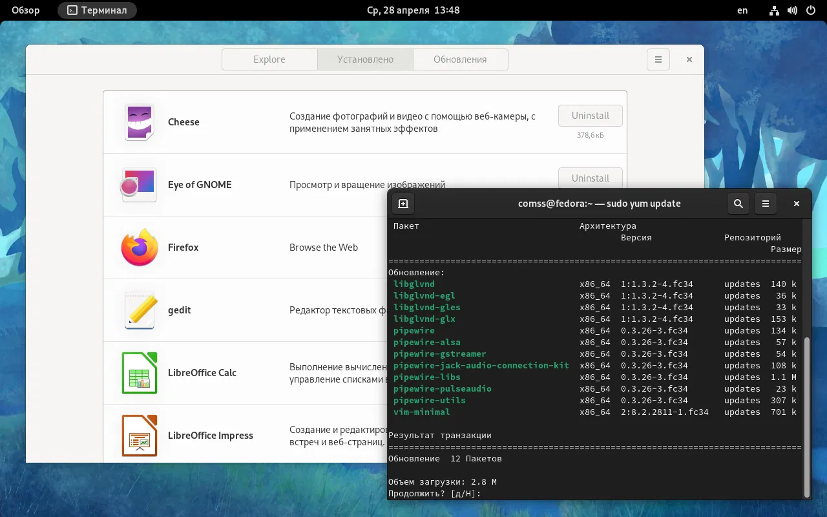Close the terminal window
Screen dimensions: 827x517
click(797, 204)
